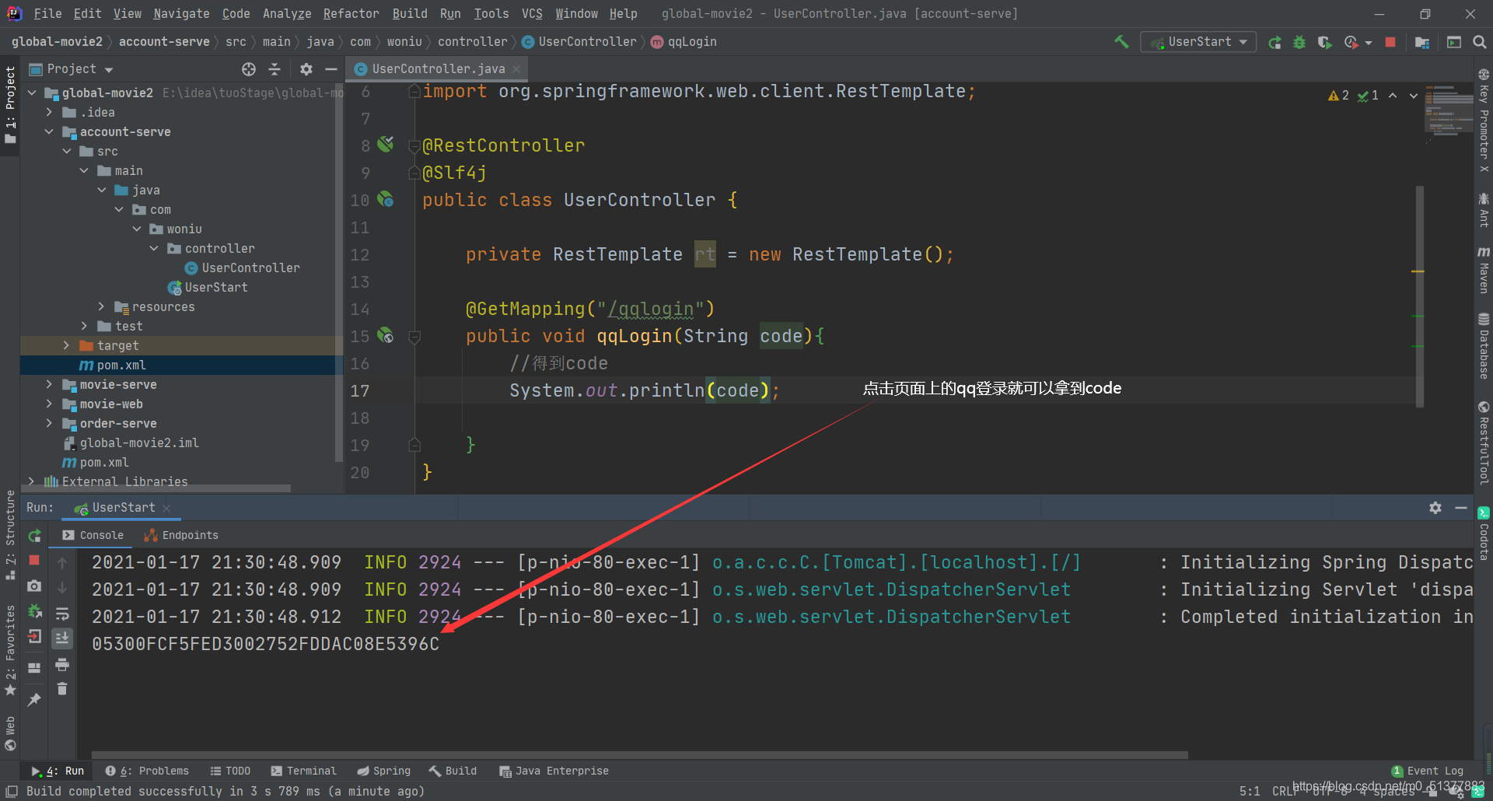Open the Refactor menu
Viewport: 1493px width, 801px height.
coord(351,13)
